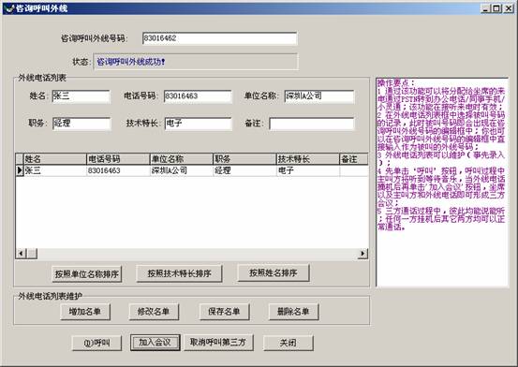Click the application icon in title bar
This screenshot has width=518, height=367.
tap(9, 8)
